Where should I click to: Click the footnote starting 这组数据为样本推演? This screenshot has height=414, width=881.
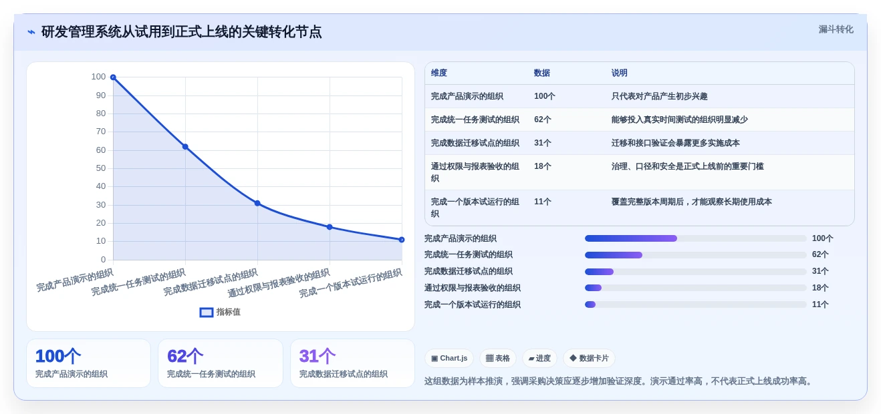[620, 381]
